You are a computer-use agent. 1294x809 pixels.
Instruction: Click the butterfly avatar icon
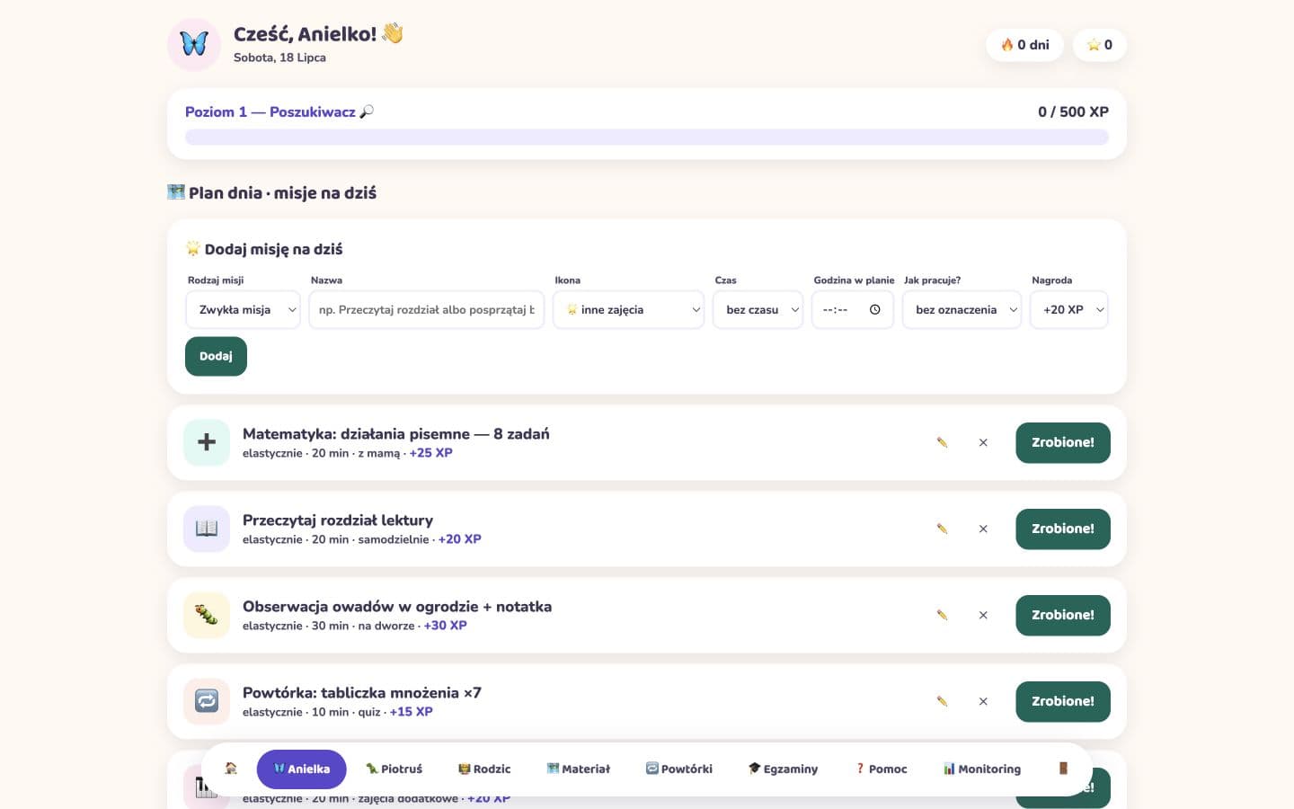pos(194,44)
